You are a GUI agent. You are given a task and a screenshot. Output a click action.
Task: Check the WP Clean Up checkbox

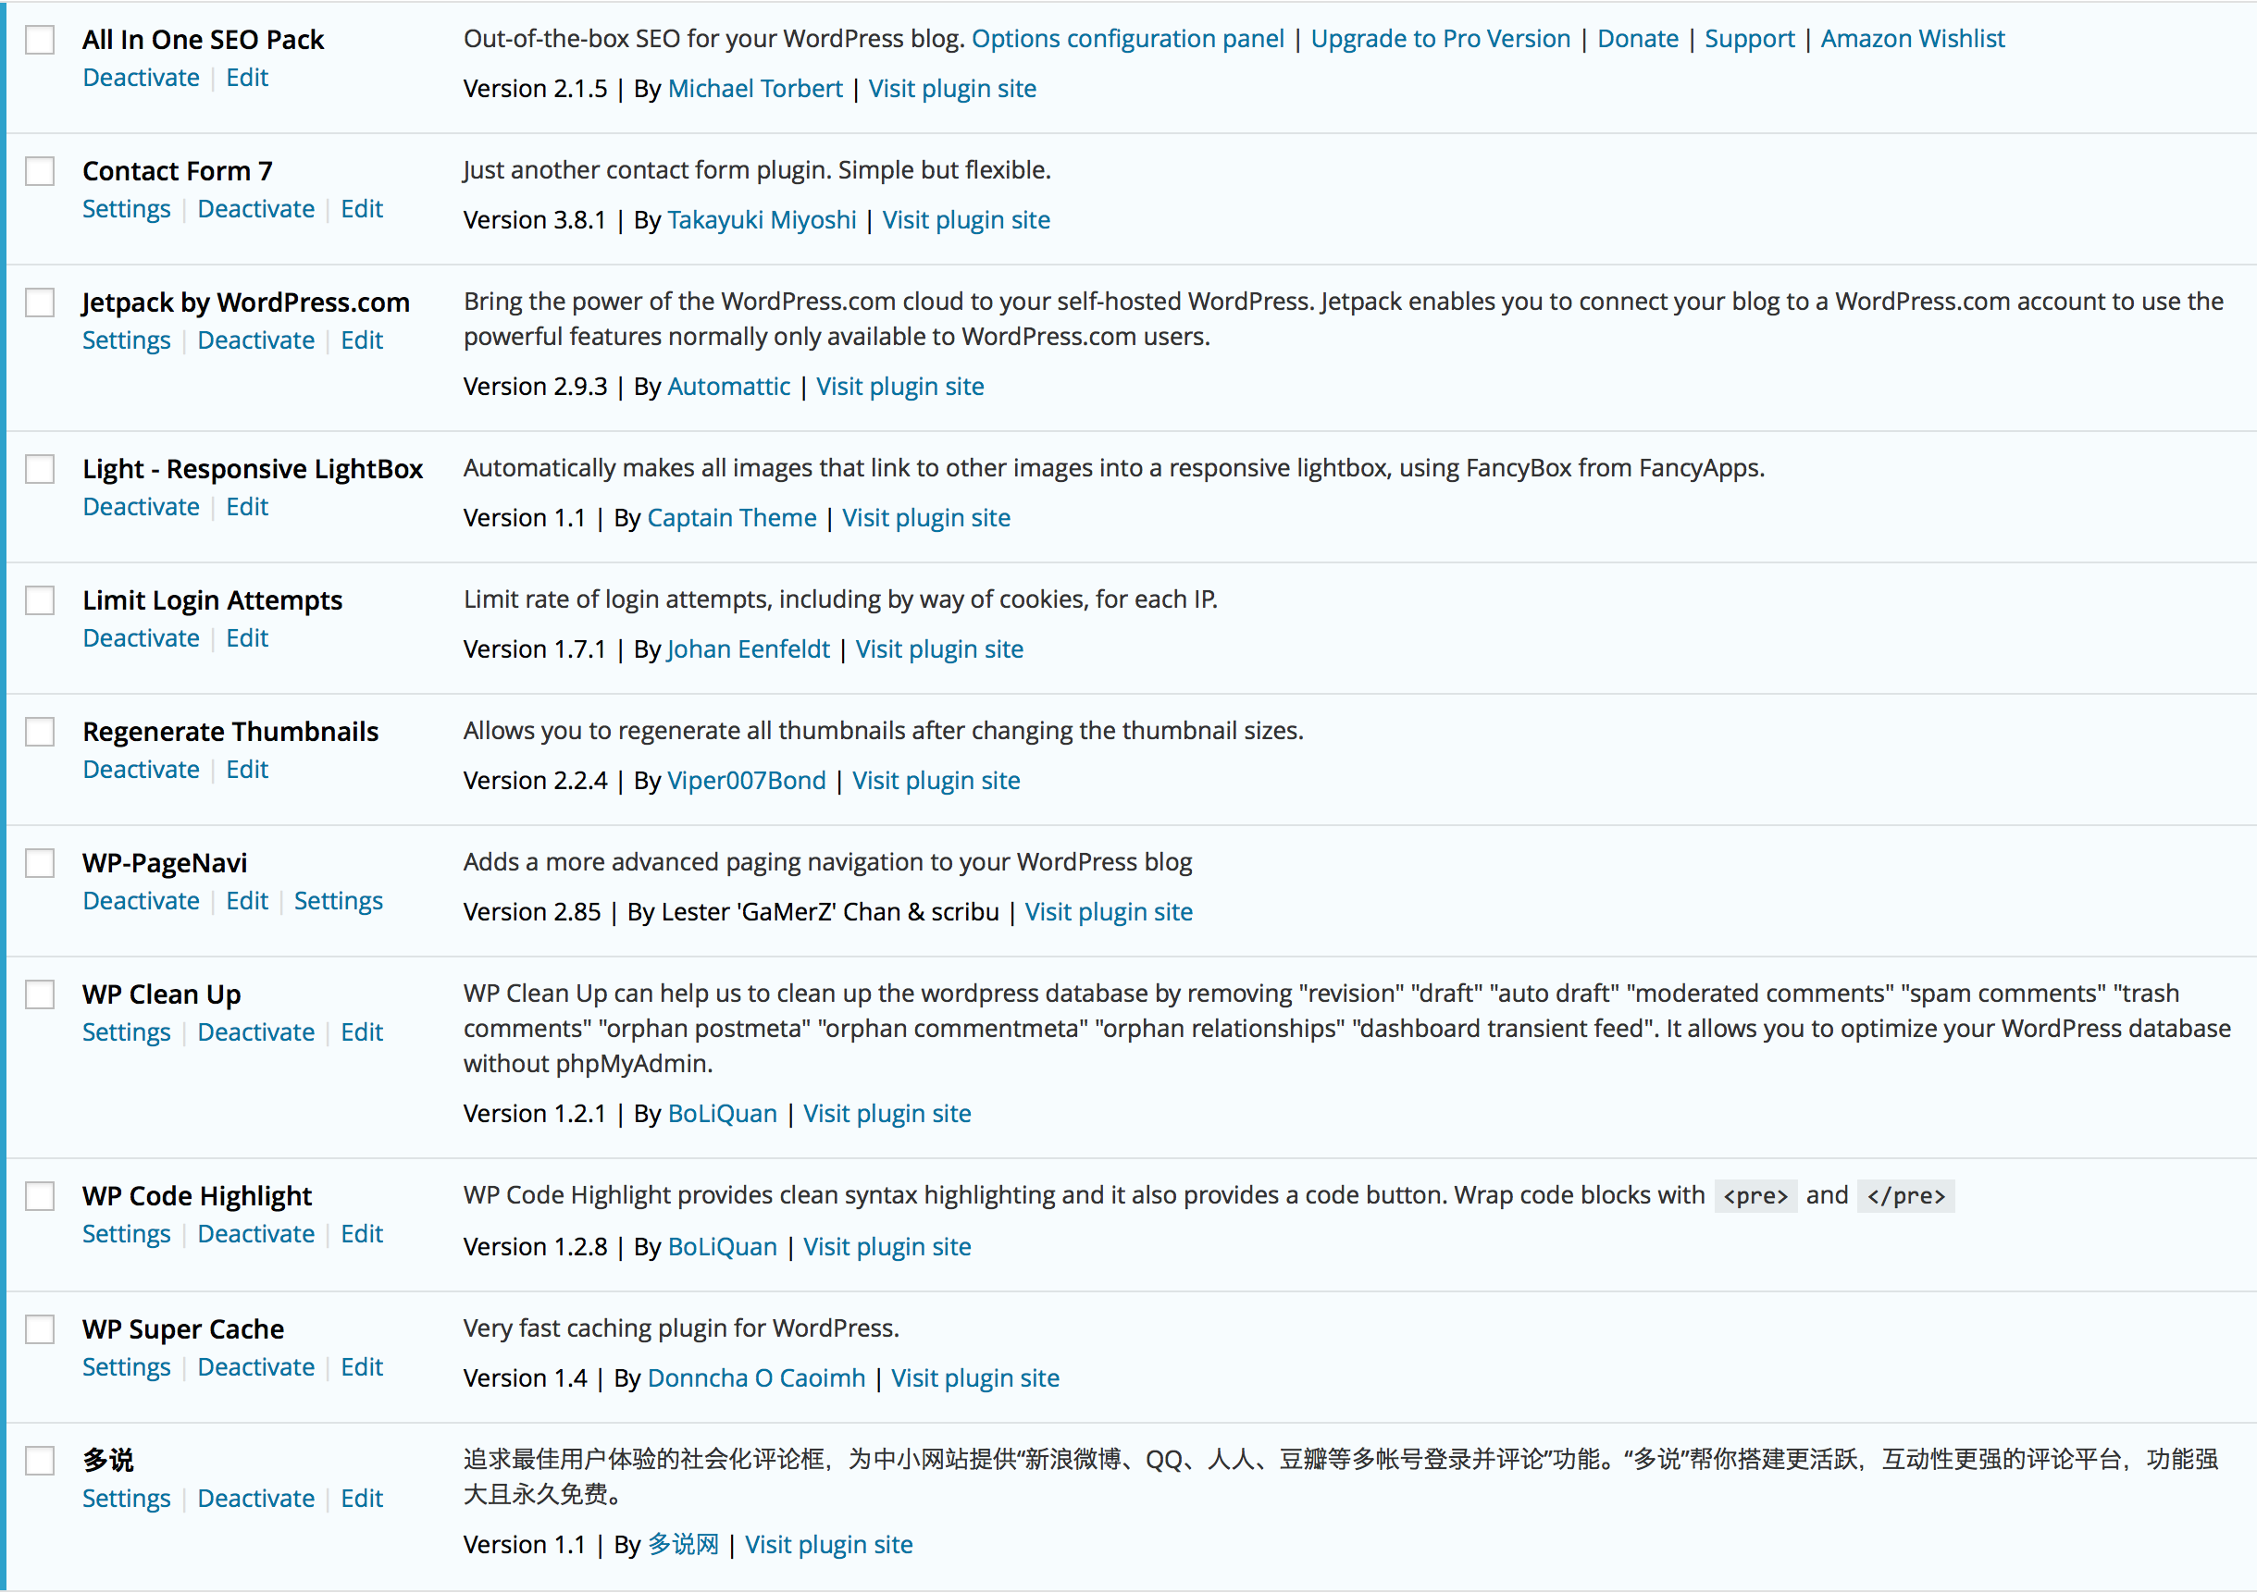(39, 994)
